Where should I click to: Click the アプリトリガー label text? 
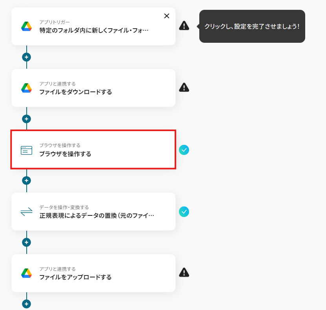tap(55, 22)
